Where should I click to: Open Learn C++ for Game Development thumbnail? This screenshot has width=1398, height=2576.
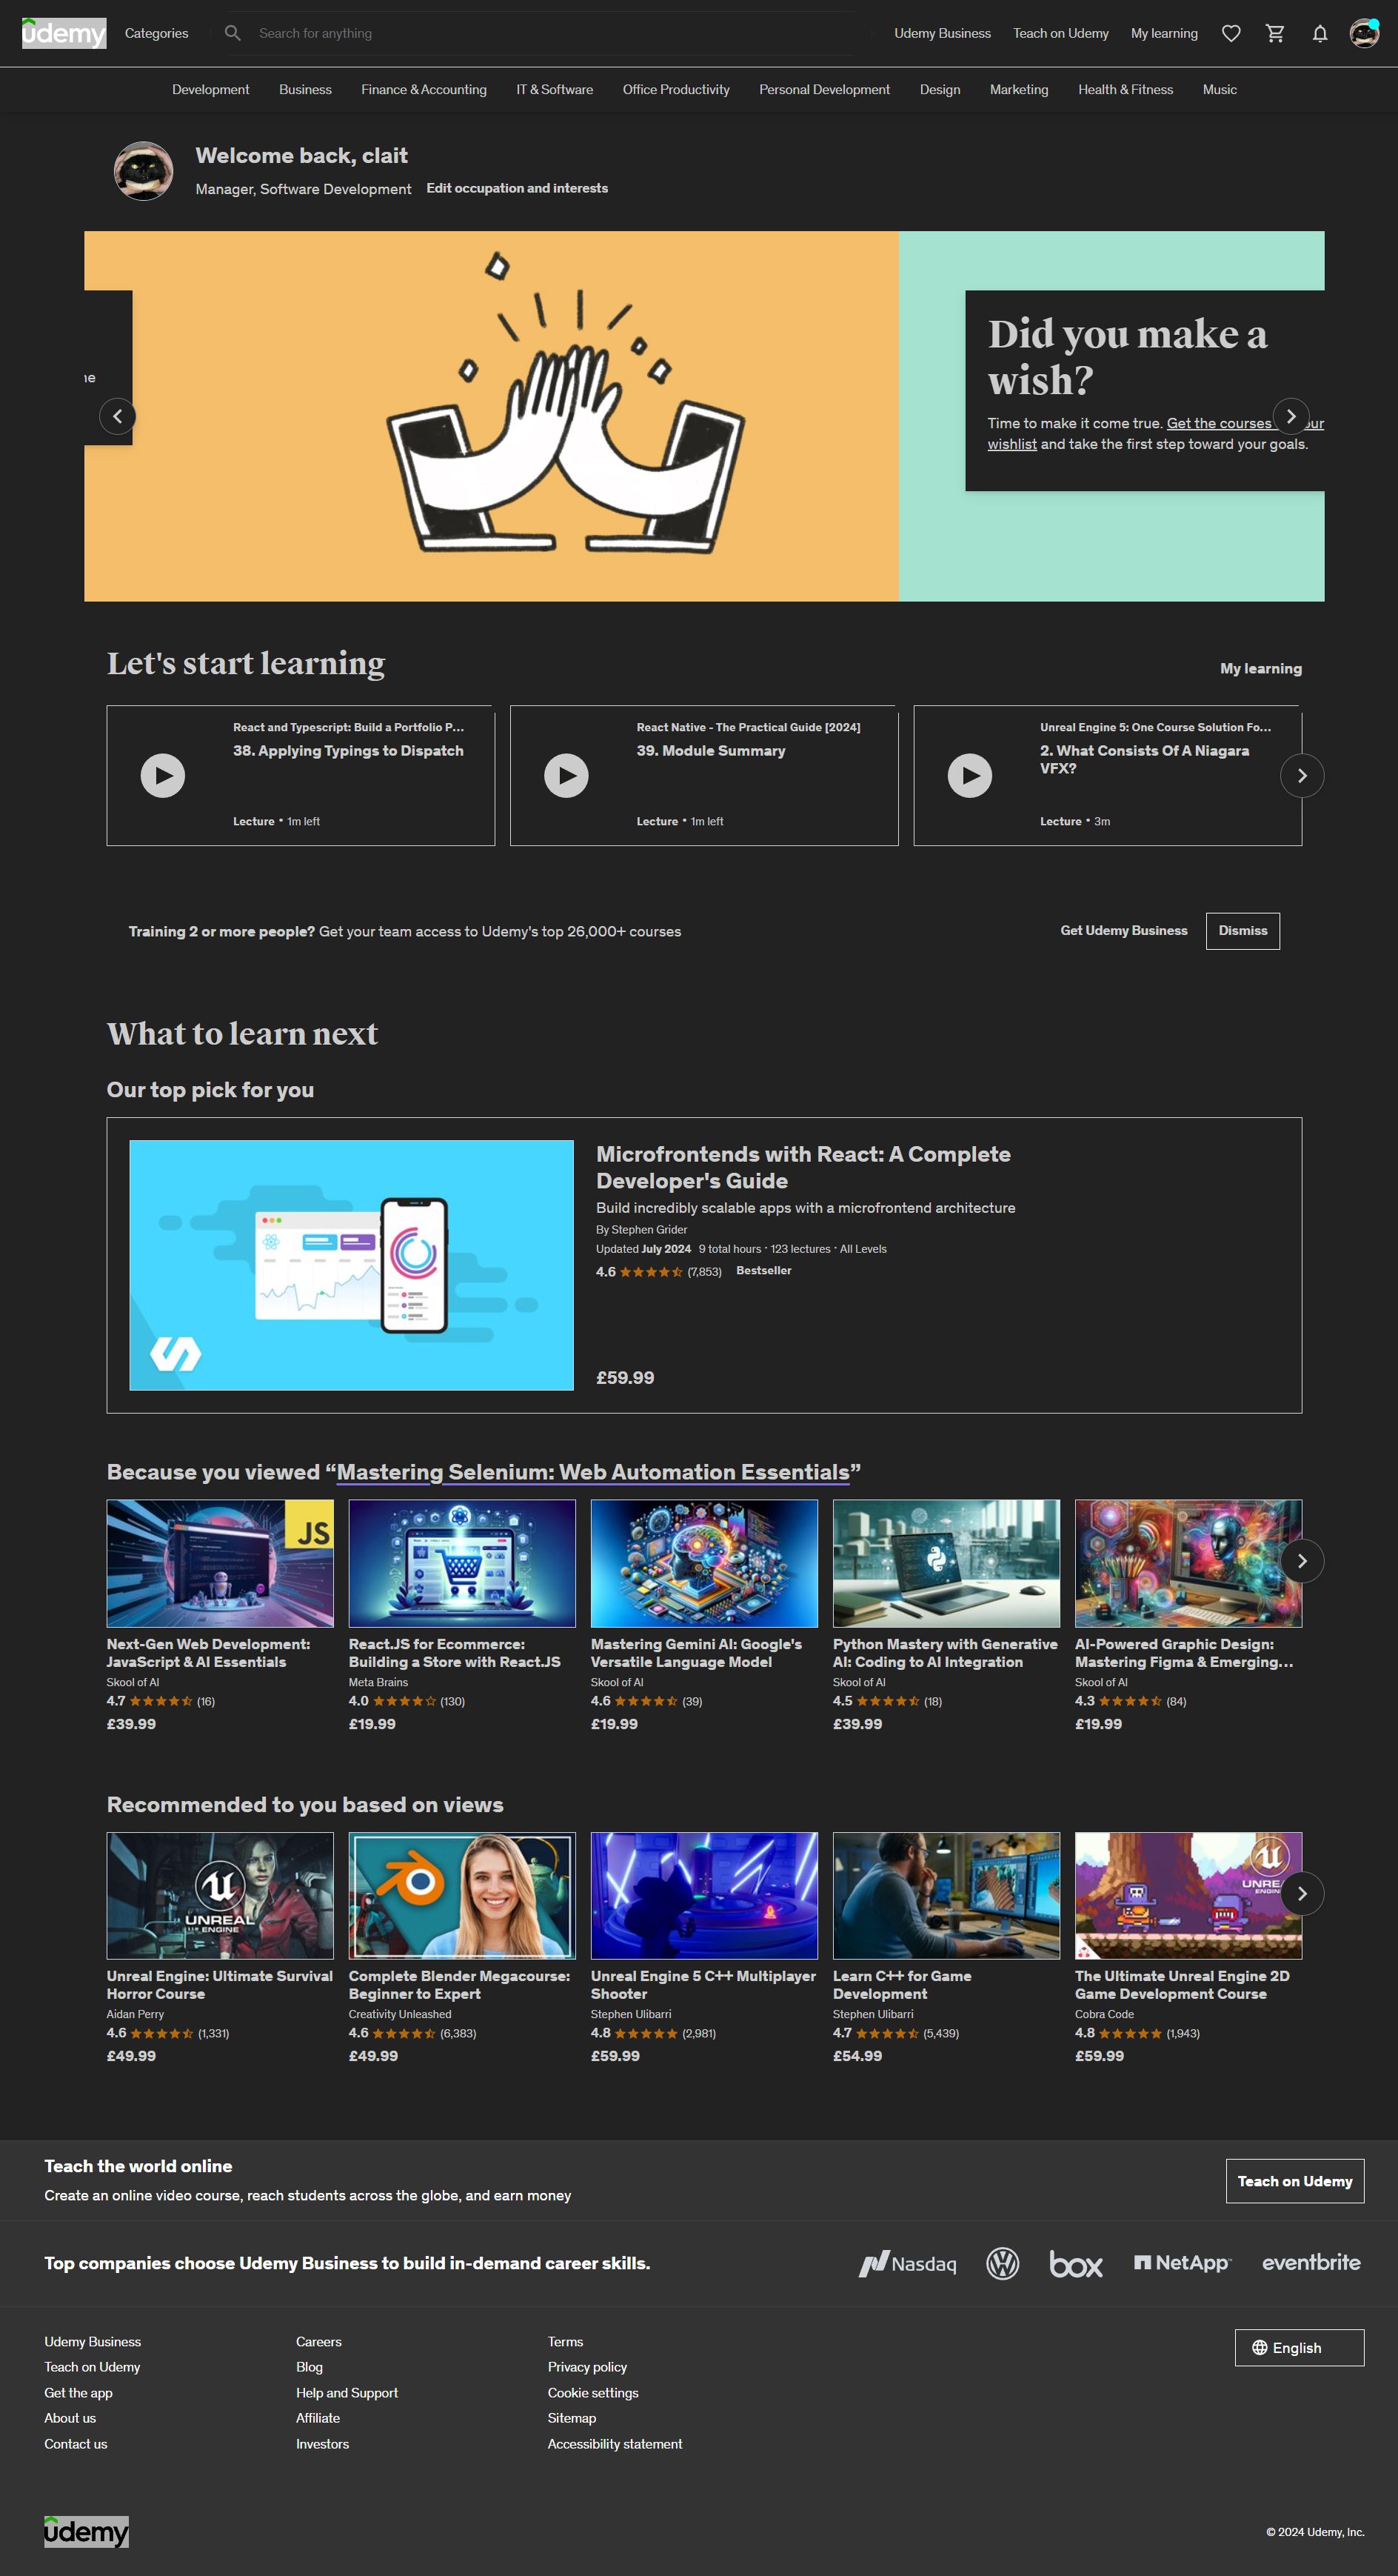click(x=946, y=1895)
